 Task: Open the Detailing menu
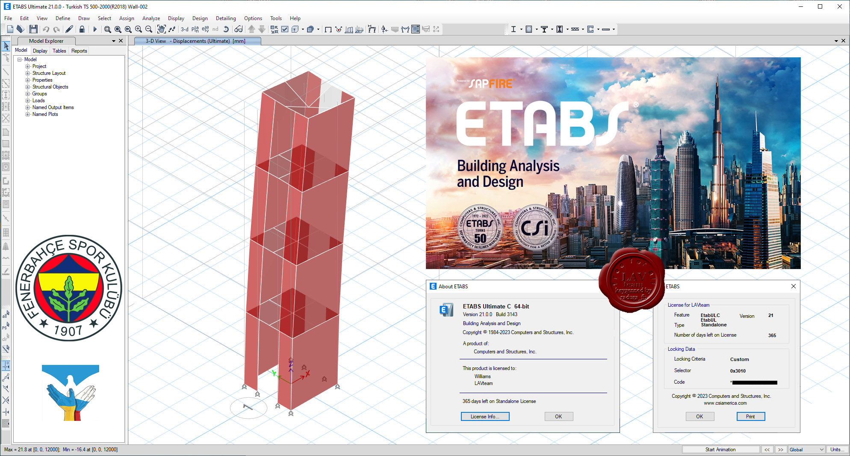226,18
